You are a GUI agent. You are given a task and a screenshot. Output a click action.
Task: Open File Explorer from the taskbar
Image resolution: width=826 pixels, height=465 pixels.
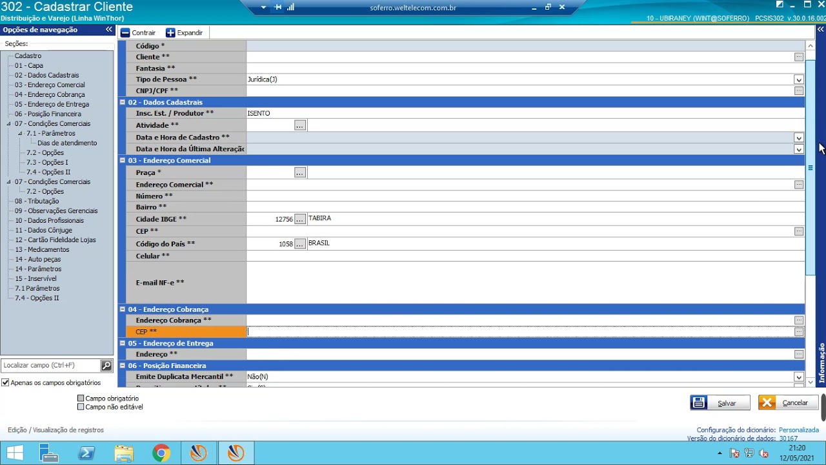point(124,453)
